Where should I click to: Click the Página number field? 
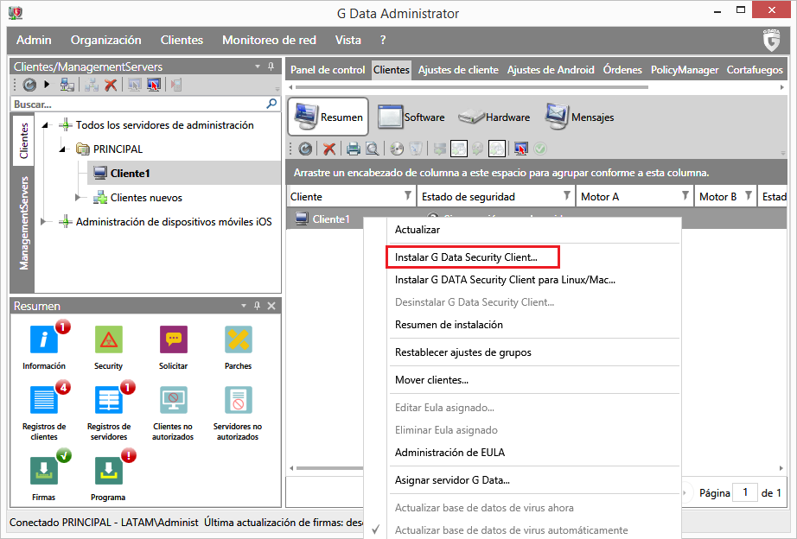tap(744, 492)
